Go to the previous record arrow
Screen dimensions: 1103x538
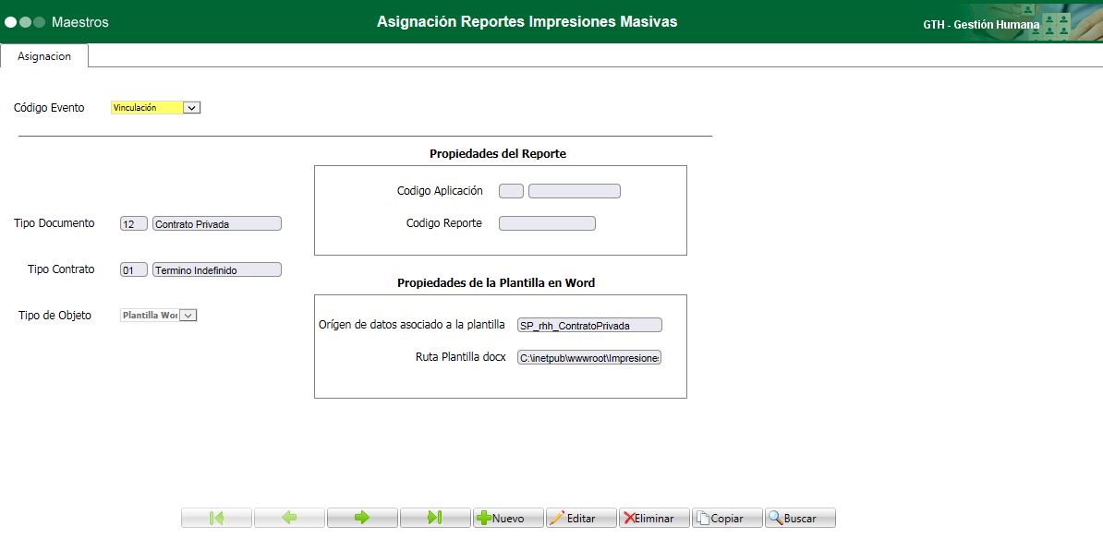click(x=289, y=518)
